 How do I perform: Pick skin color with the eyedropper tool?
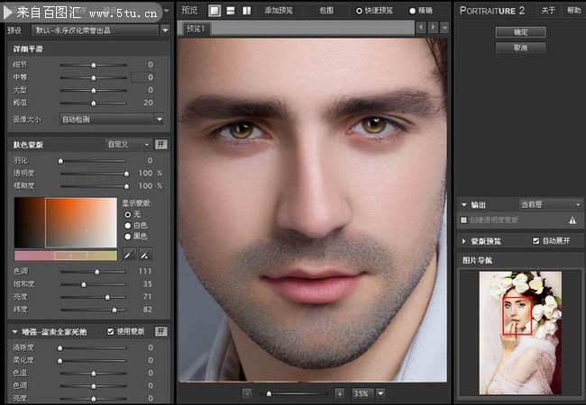129,255
